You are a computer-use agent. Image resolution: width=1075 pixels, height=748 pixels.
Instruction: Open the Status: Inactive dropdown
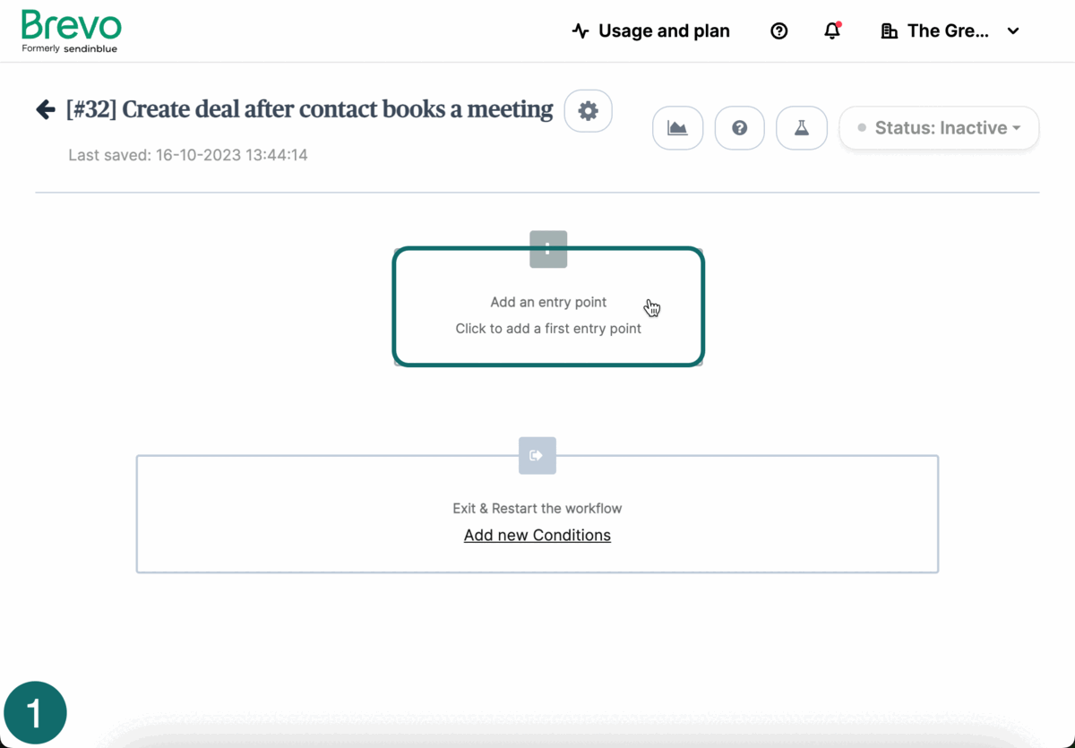pos(939,128)
